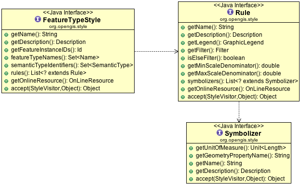Click green dot beside getMaxScaleDenominator()
This screenshot has width=301, height=185.
pos(183,73)
